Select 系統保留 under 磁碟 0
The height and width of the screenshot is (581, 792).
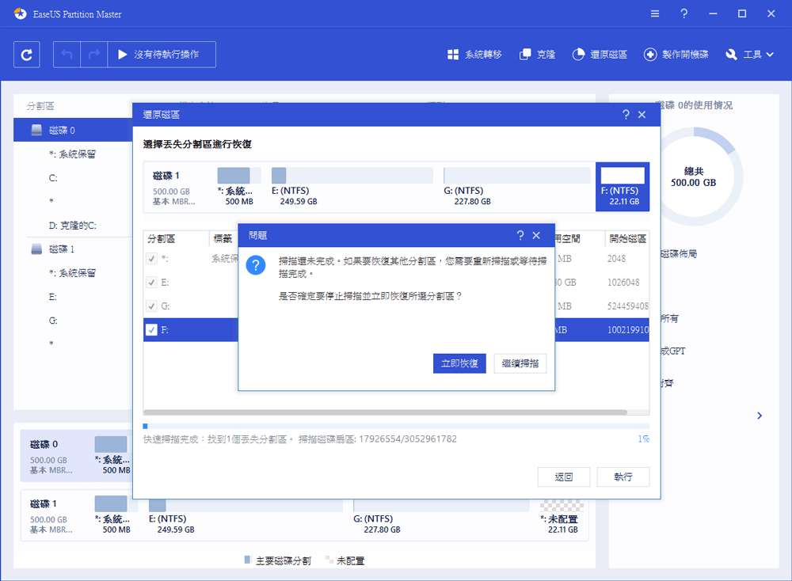72,154
